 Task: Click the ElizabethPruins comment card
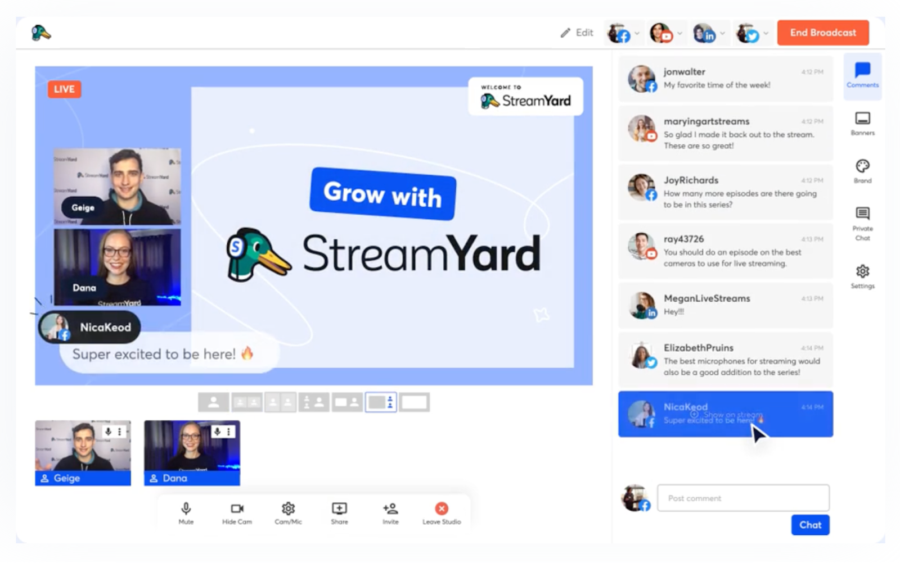(726, 360)
